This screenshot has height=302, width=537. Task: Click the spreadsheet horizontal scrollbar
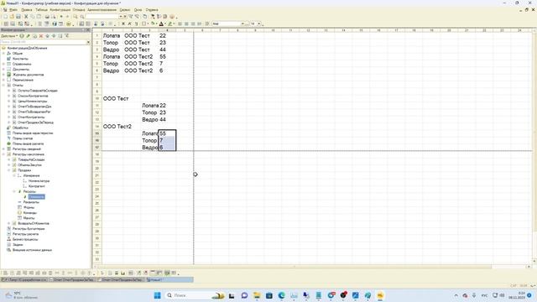point(295,267)
